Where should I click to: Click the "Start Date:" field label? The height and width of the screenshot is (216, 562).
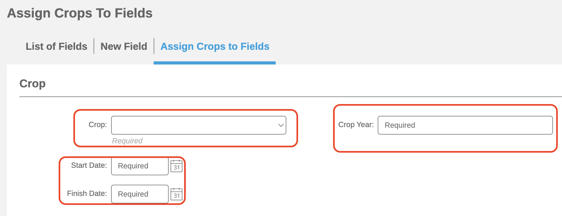(89, 165)
